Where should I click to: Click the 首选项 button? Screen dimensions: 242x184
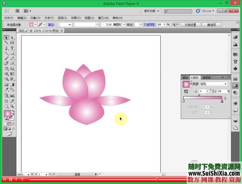(212, 25)
